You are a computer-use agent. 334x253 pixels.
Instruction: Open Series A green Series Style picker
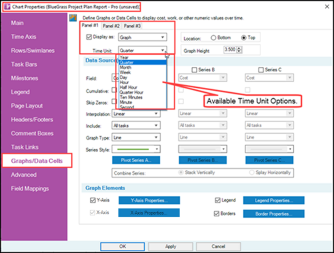(136, 149)
